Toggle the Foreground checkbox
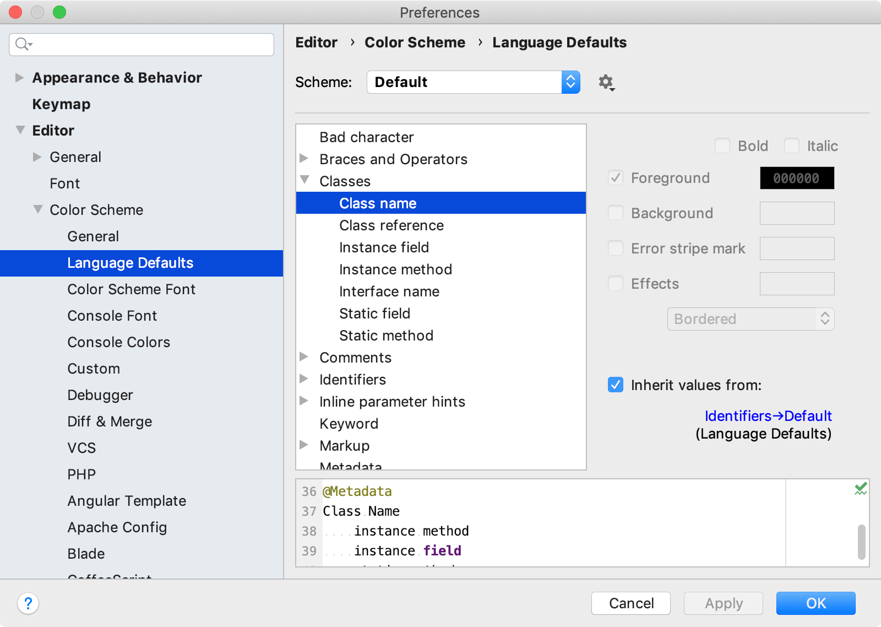Screen dimensions: 881x627 pyautogui.click(x=616, y=177)
